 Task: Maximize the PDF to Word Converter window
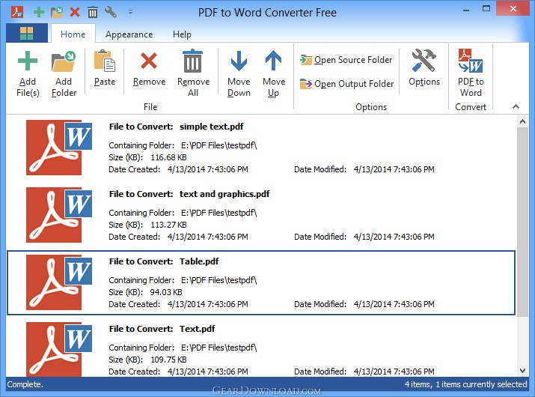(486, 9)
